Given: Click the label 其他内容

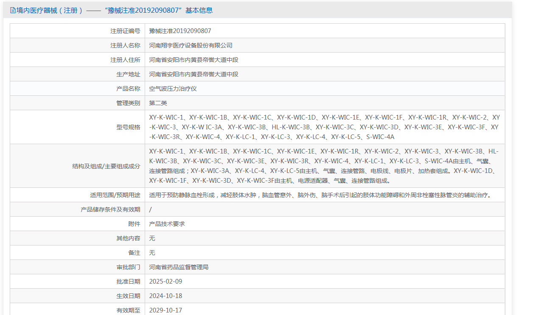Looking at the screenshot, I should point(128,238).
